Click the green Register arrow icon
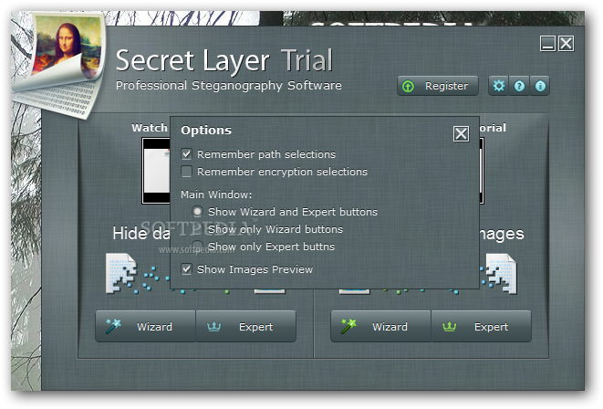The image size is (603, 409). point(408,86)
